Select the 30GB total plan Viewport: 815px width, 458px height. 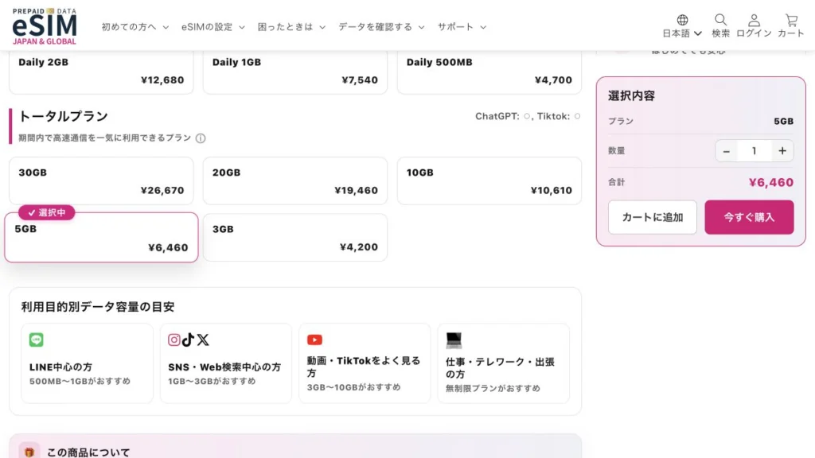click(101, 181)
